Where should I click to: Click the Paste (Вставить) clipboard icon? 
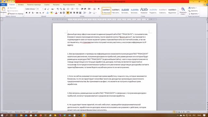tap(3, 9)
